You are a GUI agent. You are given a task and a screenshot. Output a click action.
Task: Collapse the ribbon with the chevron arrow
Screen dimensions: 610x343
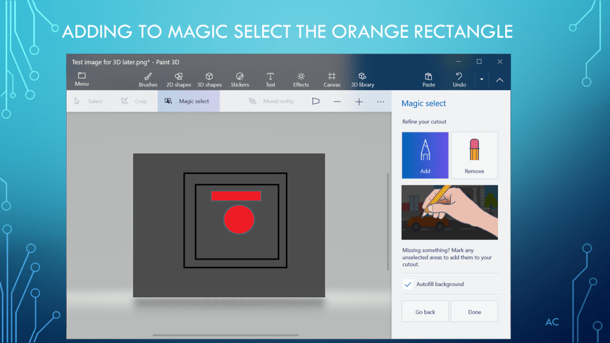click(x=499, y=80)
